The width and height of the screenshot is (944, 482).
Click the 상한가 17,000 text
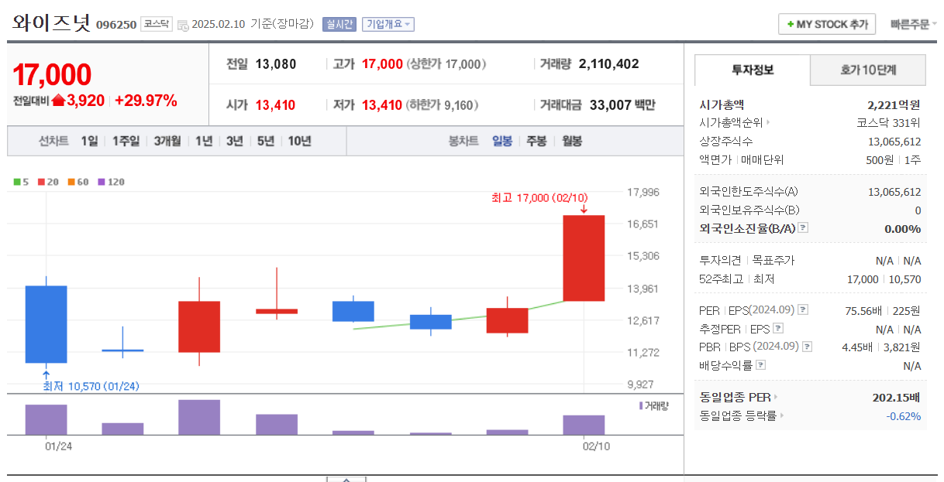coord(446,64)
